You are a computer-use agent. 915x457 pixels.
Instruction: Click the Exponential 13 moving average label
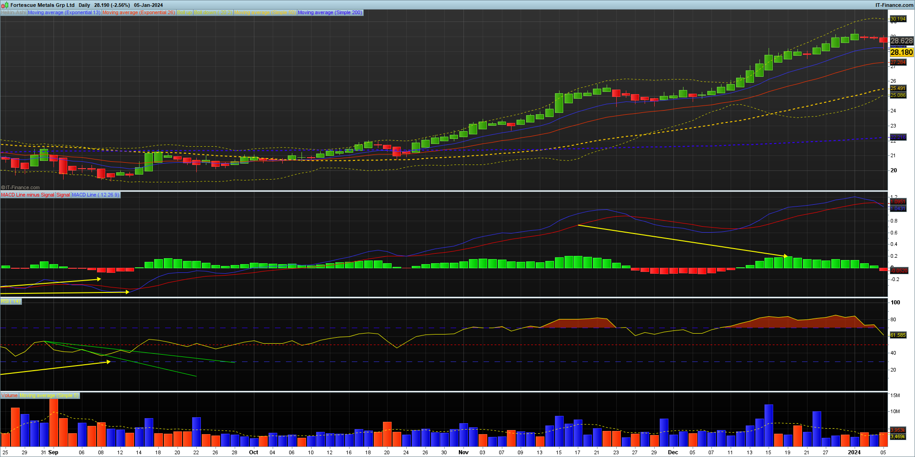click(x=64, y=13)
